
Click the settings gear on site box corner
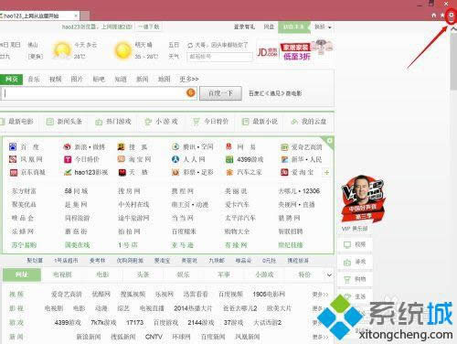click(x=330, y=141)
